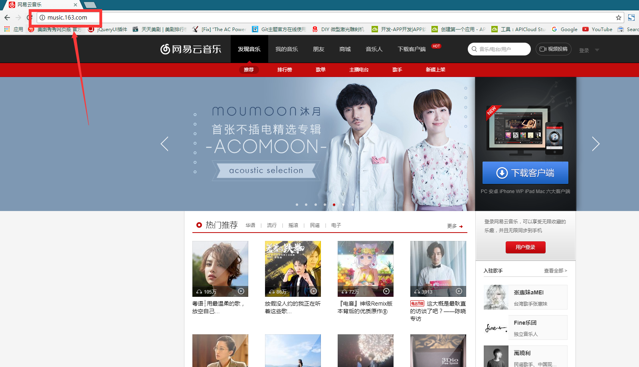
Task: Select the 我的音乐 tab
Action: [287, 49]
